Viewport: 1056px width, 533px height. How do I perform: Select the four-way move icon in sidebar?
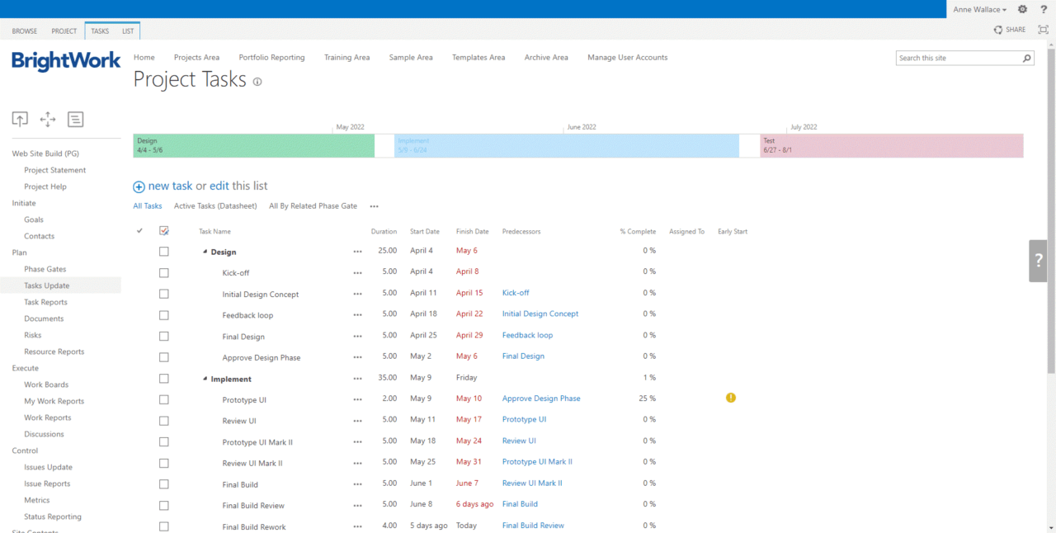click(48, 119)
